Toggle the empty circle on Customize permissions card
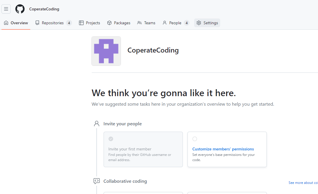The width and height of the screenshot is (318, 194). pyautogui.click(x=195, y=139)
